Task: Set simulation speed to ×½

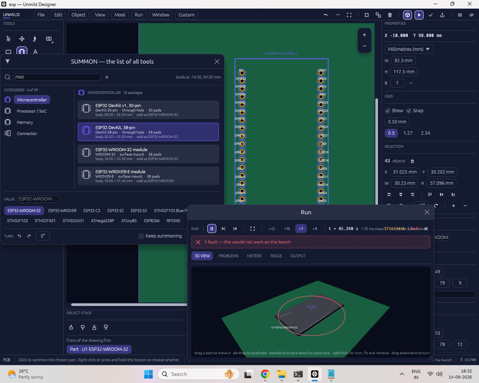Action: pyautogui.click(x=287, y=229)
